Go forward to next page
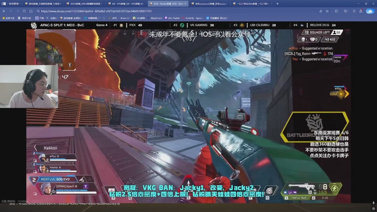This screenshot has width=377, height=212. [x=17, y=11]
